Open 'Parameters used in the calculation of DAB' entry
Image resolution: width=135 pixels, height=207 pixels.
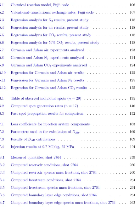tap(46, 132)
